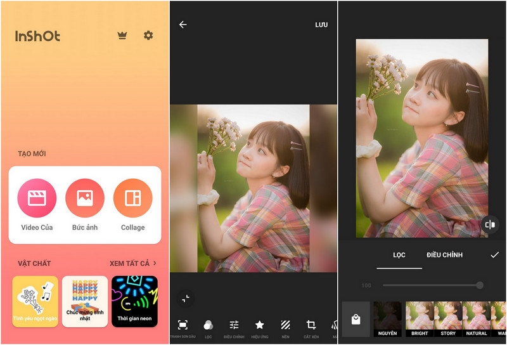The height and width of the screenshot is (345, 507).
Task: Tap the photo preview in the filter screen
Action: [422, 138]
